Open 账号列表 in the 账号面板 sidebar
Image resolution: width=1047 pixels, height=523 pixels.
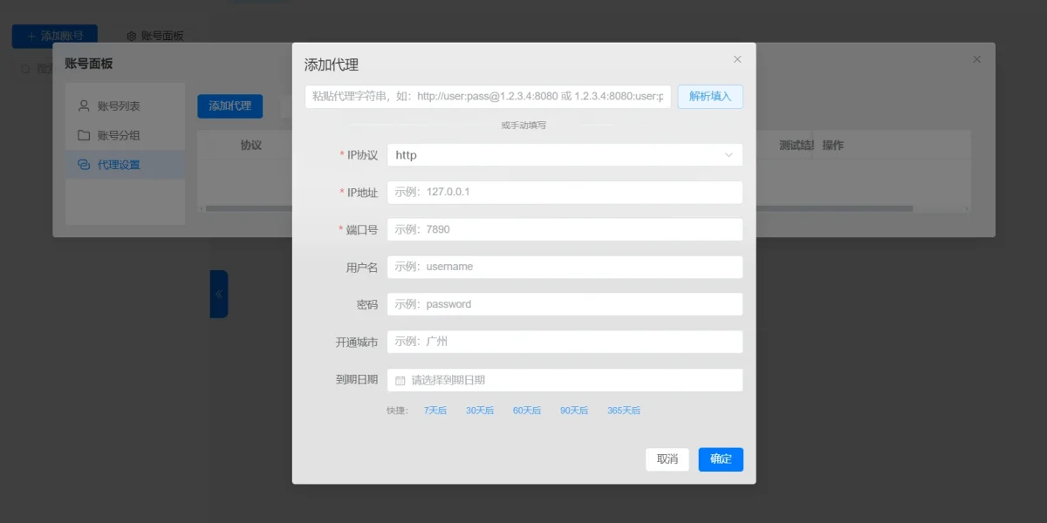click(x=125, y=106)
